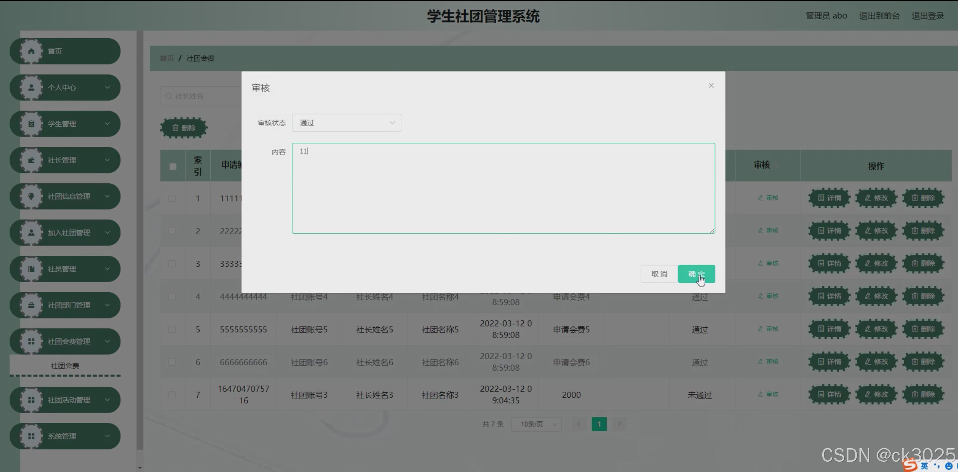Image resolution: width=958 pixels, height=472 pixels.
Task: Click the 取消 cancel button
Action: point(659,274)
